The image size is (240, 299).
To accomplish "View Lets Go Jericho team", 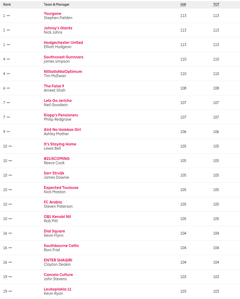I will tap(58, 100).
